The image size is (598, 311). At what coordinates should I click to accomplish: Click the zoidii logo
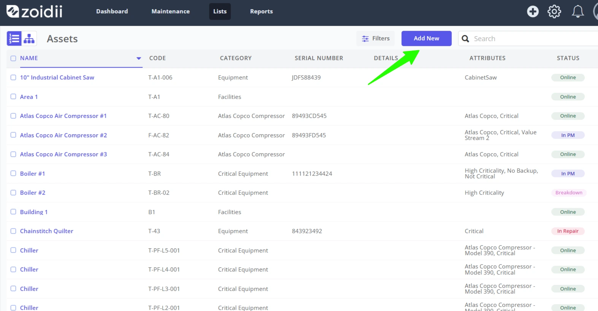[x=35, y=11]
